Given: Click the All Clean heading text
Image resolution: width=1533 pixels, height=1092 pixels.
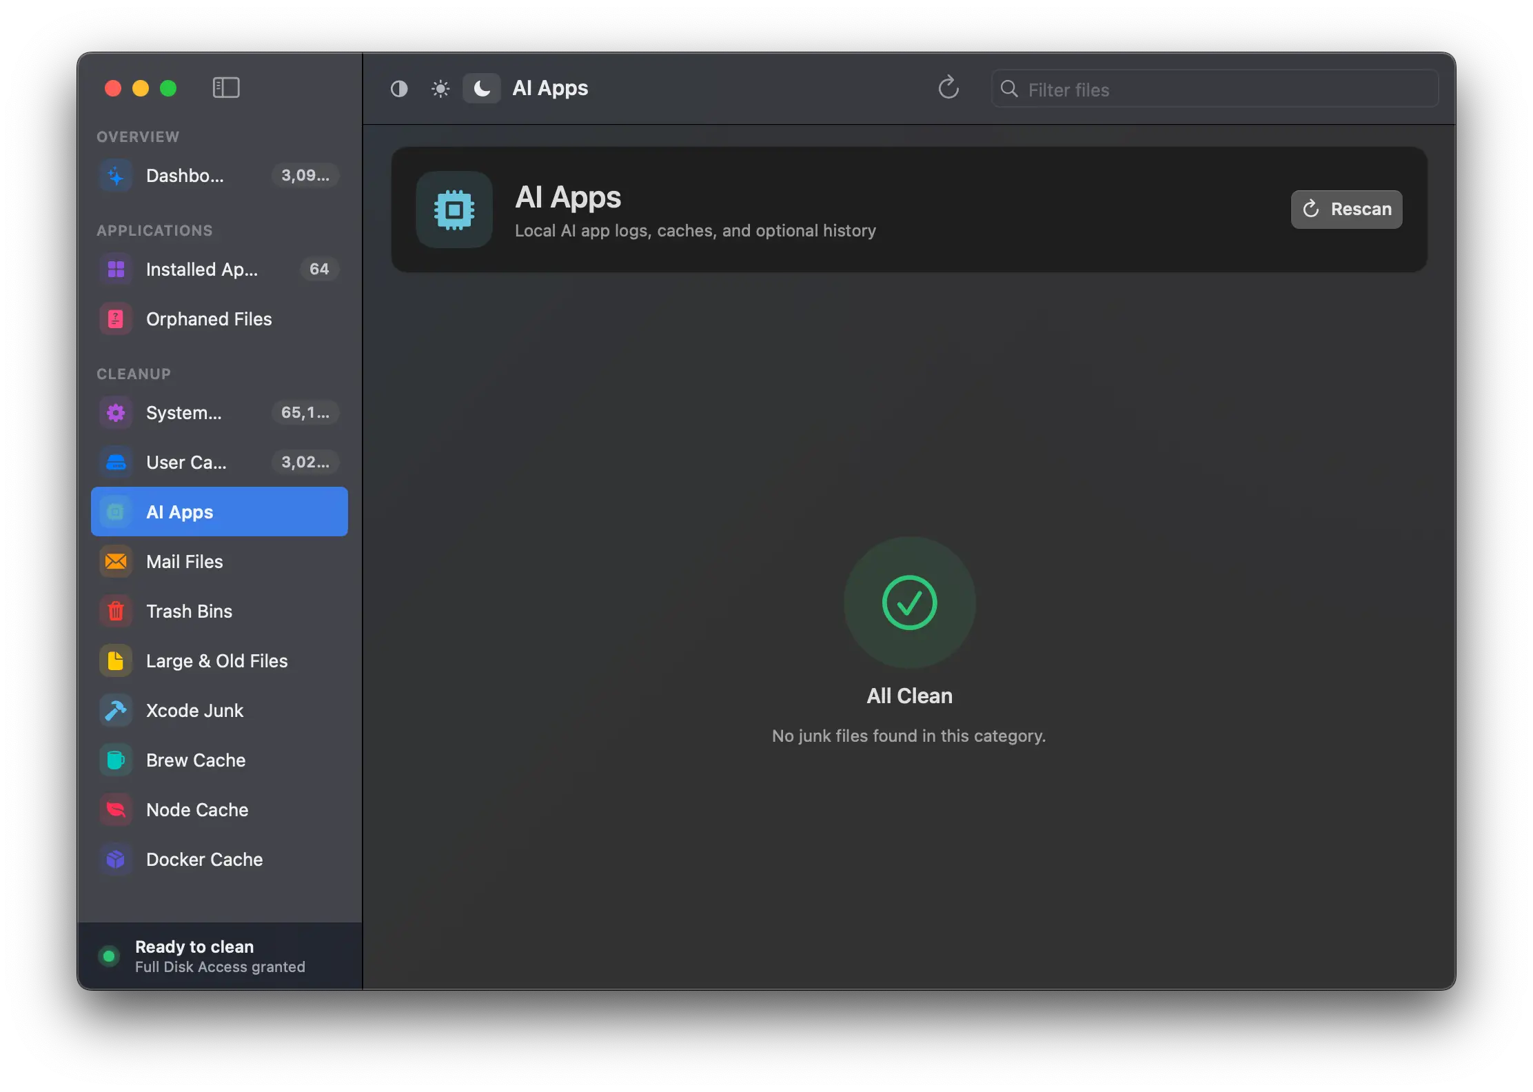Looking at the screenshot, I should click(x=909, y=696).
